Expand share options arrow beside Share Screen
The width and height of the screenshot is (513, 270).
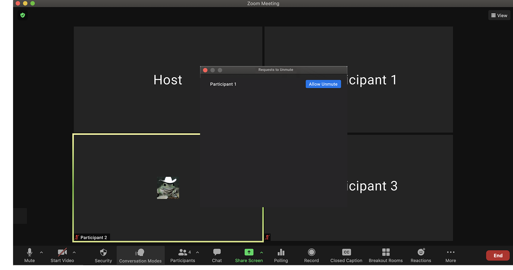(262, 252)
